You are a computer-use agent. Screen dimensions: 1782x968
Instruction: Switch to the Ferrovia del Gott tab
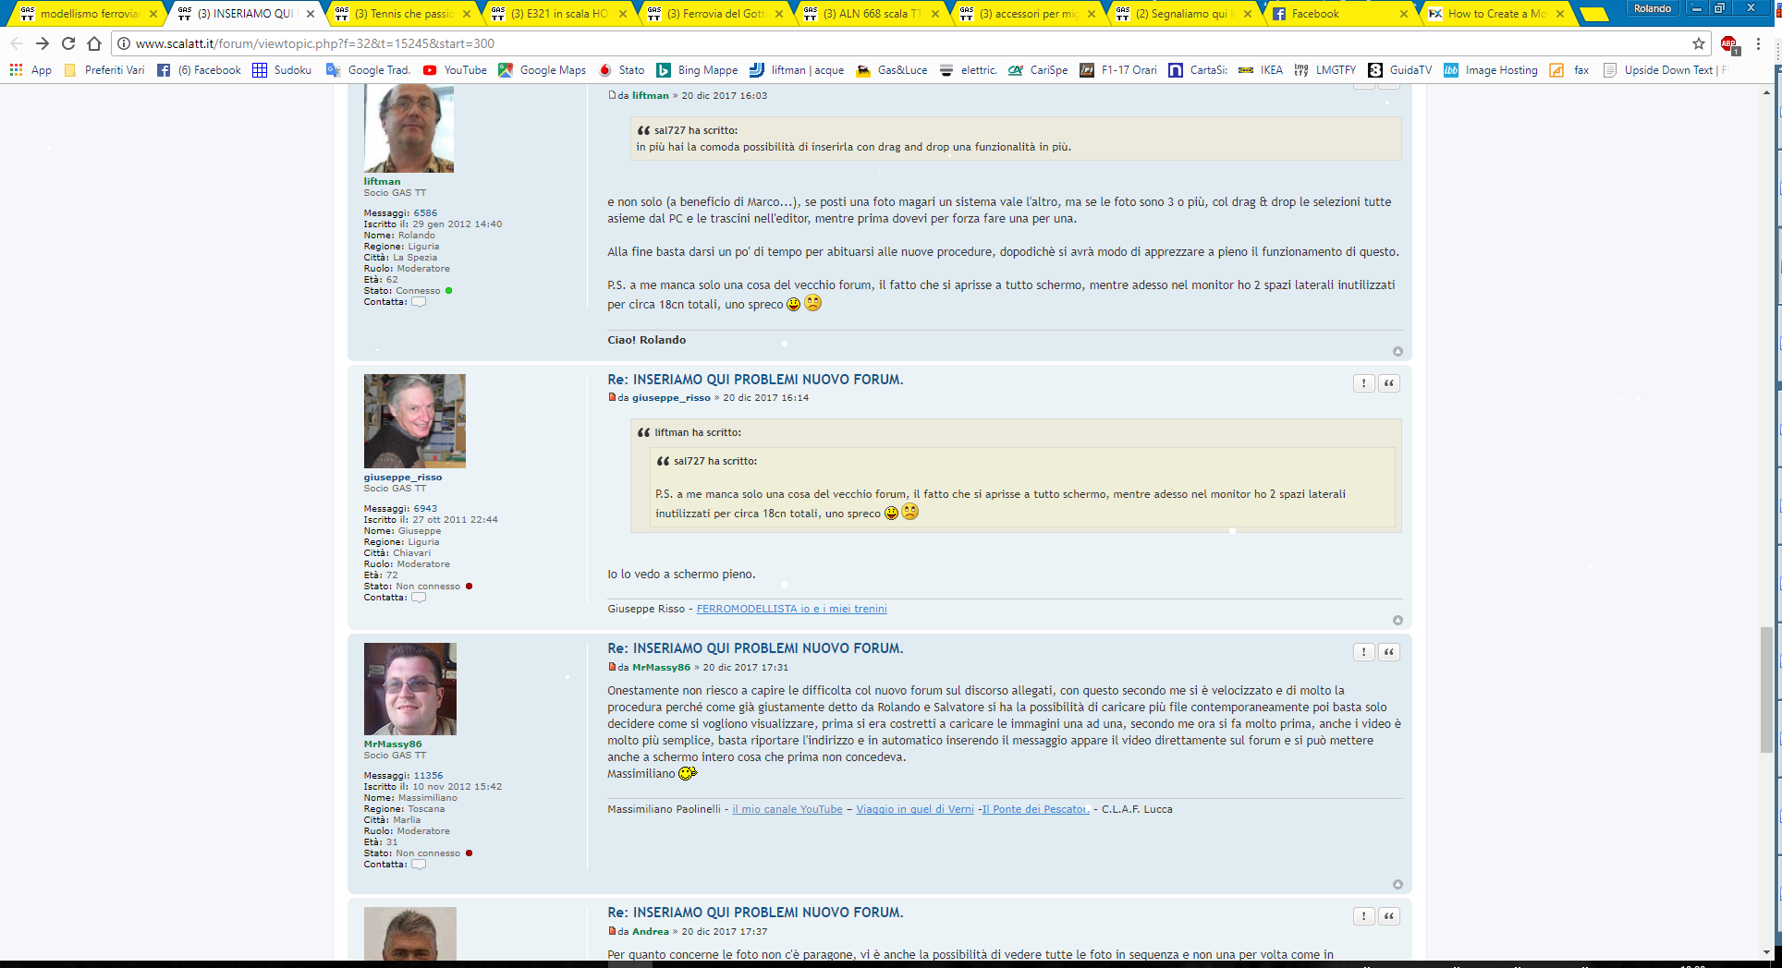click(716, 14)
